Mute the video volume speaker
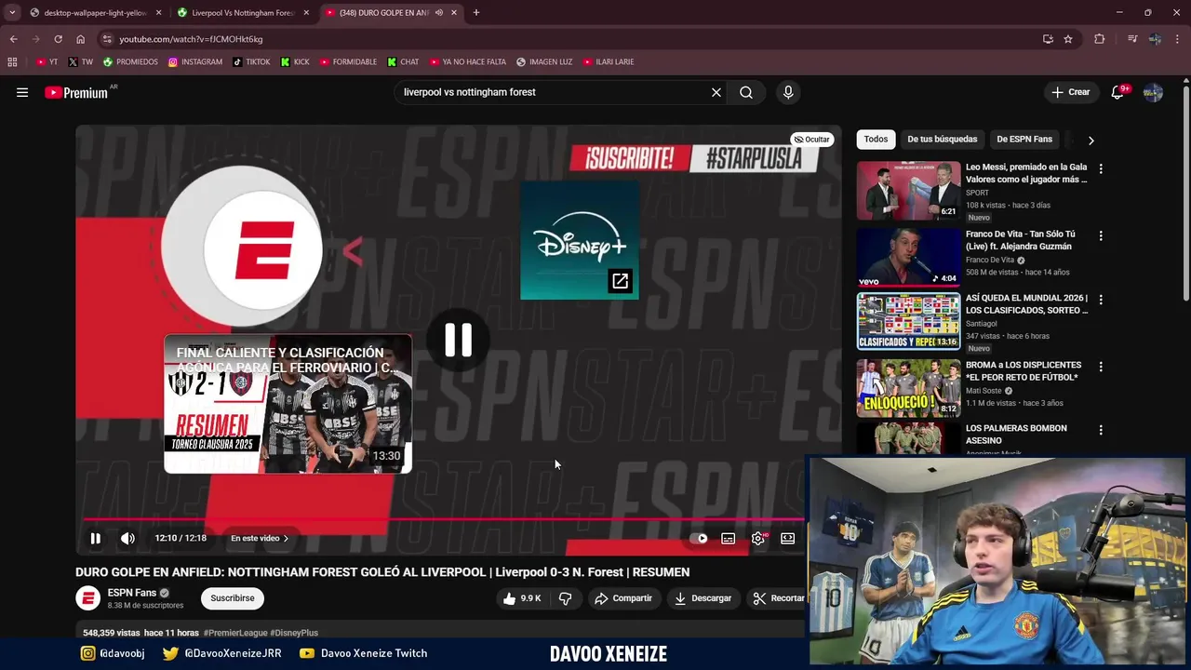 [127, 538]
